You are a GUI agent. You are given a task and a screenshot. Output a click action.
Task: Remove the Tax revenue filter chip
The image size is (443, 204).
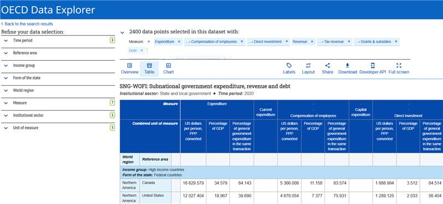coord(349,41)
